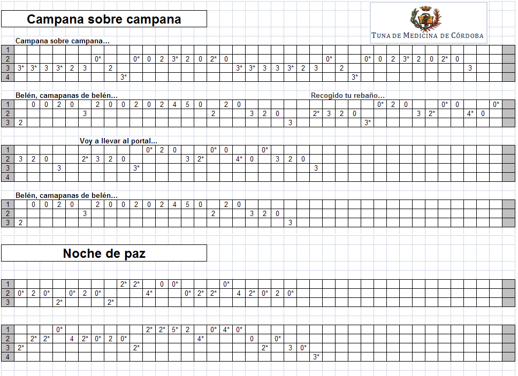Click the '4*' cell in Recogido section
Screen dimensions: 518x376
(x=470, y=113)
